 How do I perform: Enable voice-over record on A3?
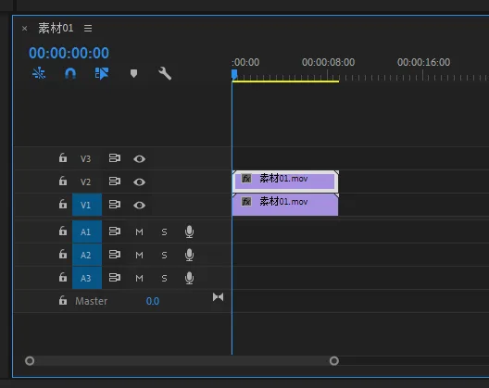(189, 278)
